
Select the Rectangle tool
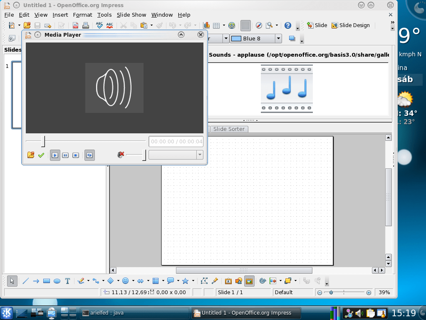click(x=47, y=281)
